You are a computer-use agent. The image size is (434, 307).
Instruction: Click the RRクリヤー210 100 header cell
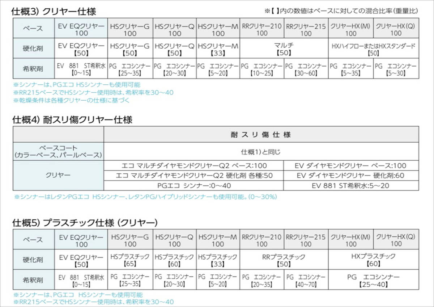pos(262,28)
